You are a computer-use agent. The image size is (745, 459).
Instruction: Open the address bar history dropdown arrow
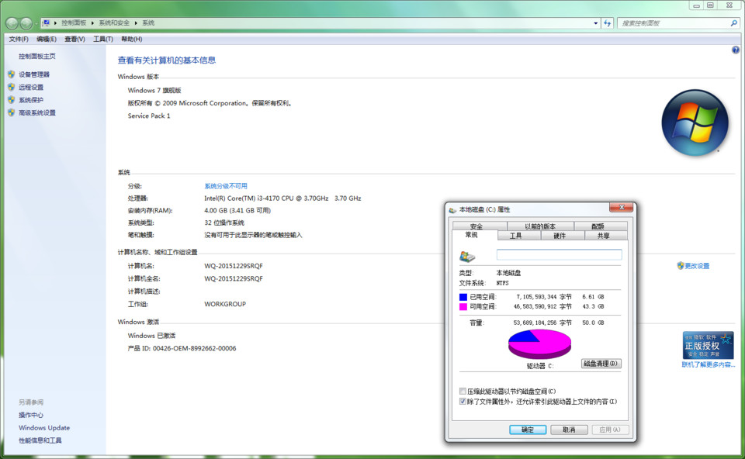pos(595,23)
